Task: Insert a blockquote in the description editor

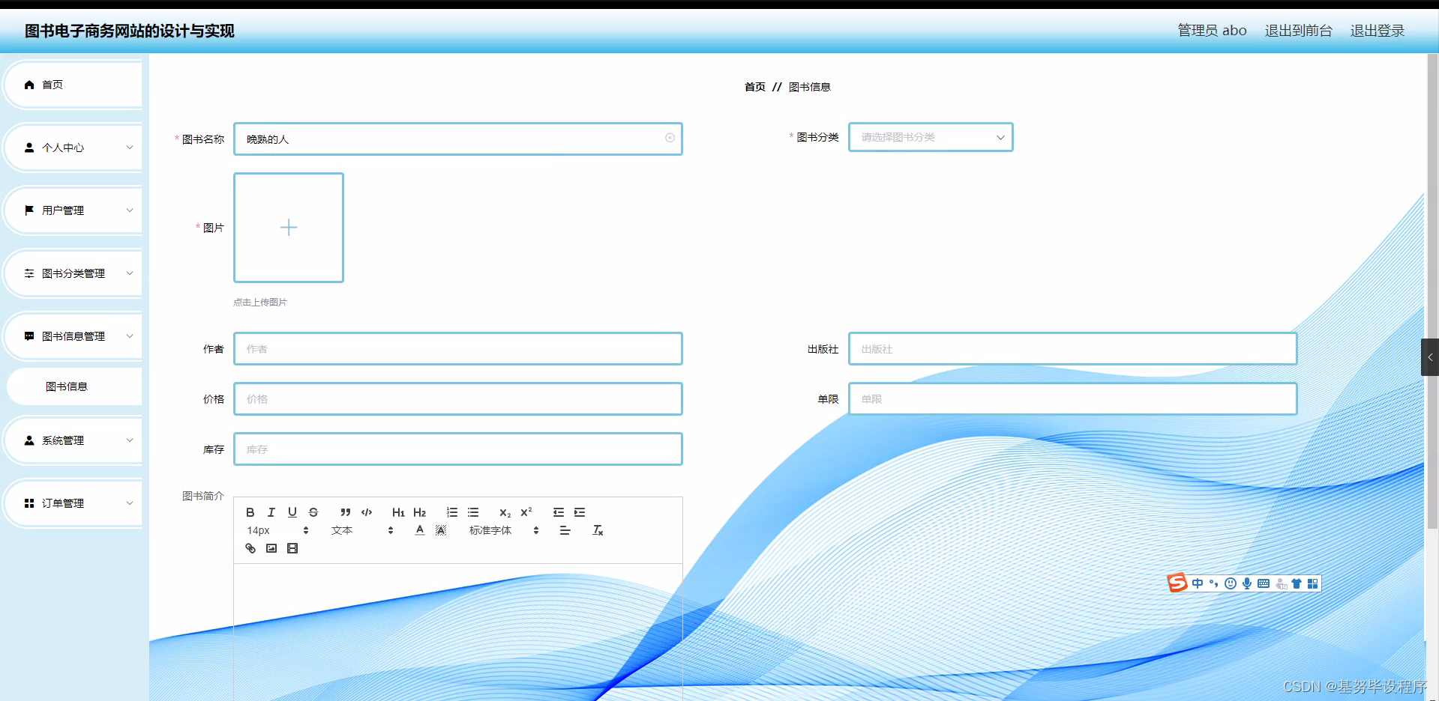Action: tap(345, 512)
